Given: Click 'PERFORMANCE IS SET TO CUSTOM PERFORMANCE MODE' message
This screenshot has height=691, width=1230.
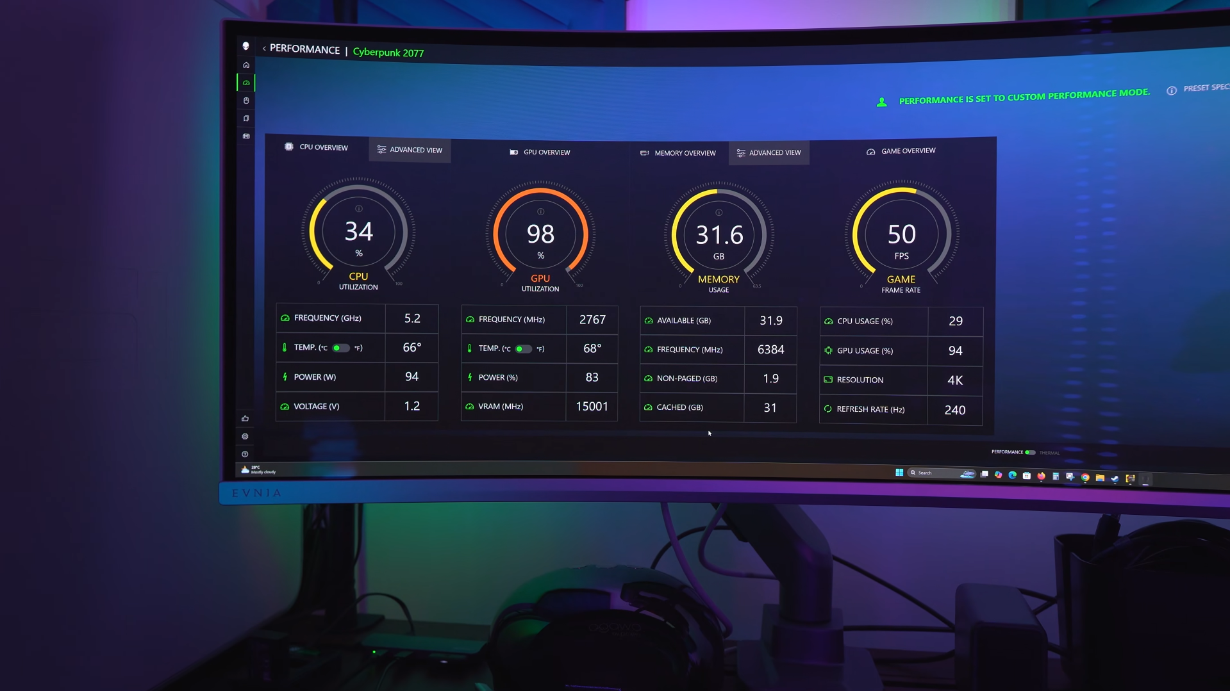Looking at the screenshot, I should coord(1024,96).
